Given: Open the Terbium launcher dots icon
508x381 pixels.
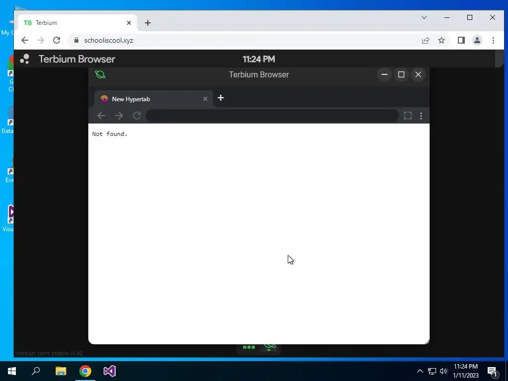Looking at the screenshot, I should [x=25, y=59].
